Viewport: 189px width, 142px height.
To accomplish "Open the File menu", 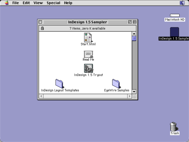I will click(x=16, y=3).
